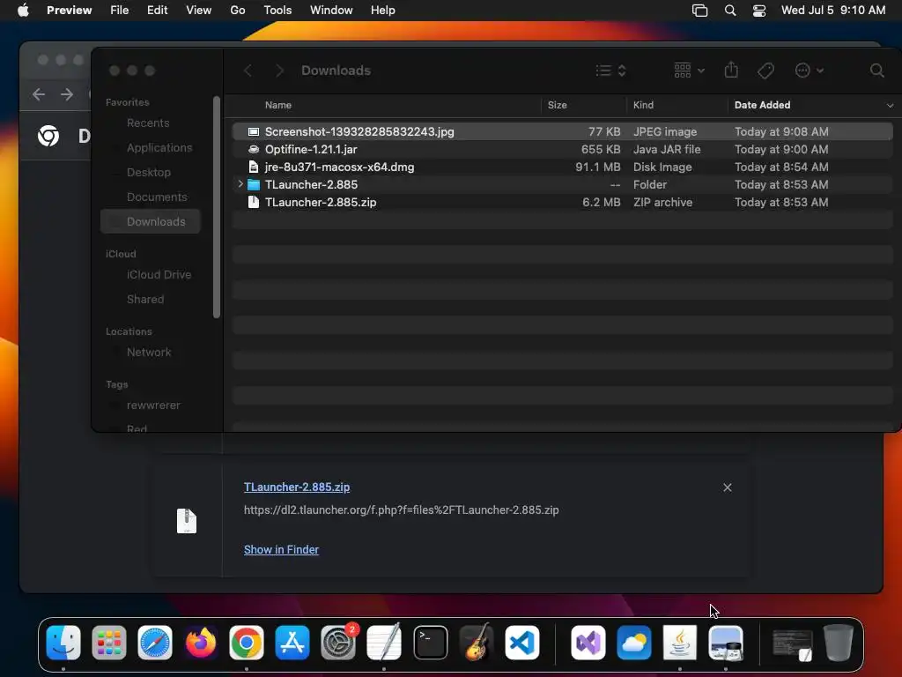This screenshot has height=677, width=902.
Task: Select TLauncher-2.885.zip file row
Action: [x=563, y=203]
